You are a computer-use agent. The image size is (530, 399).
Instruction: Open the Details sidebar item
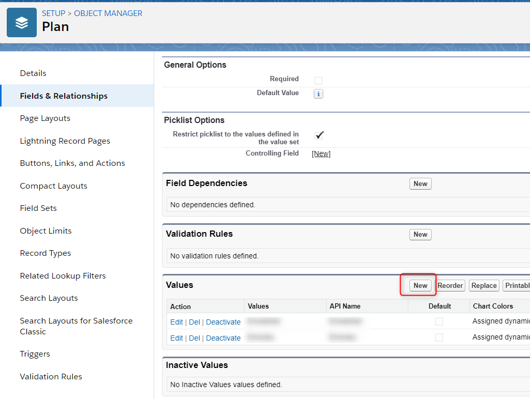click(x=33, y=73)
